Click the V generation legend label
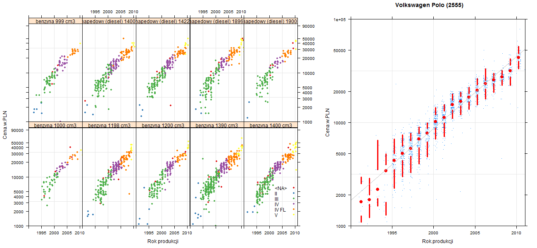The width and height of the screenshot is (537, 248). pos(276,215)
